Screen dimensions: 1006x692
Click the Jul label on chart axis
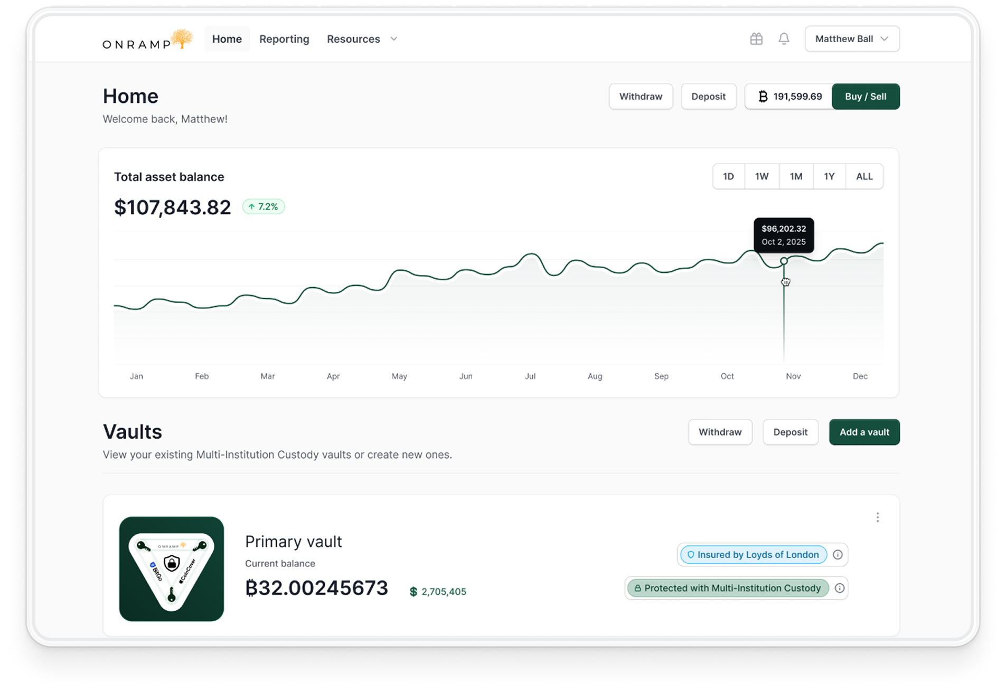[x=530, y=376]
